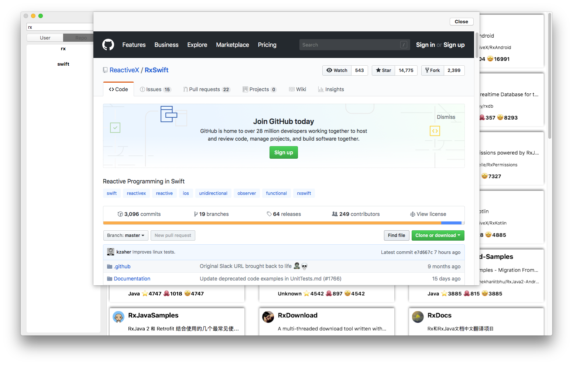Click View license link

[x=428, y=214]
